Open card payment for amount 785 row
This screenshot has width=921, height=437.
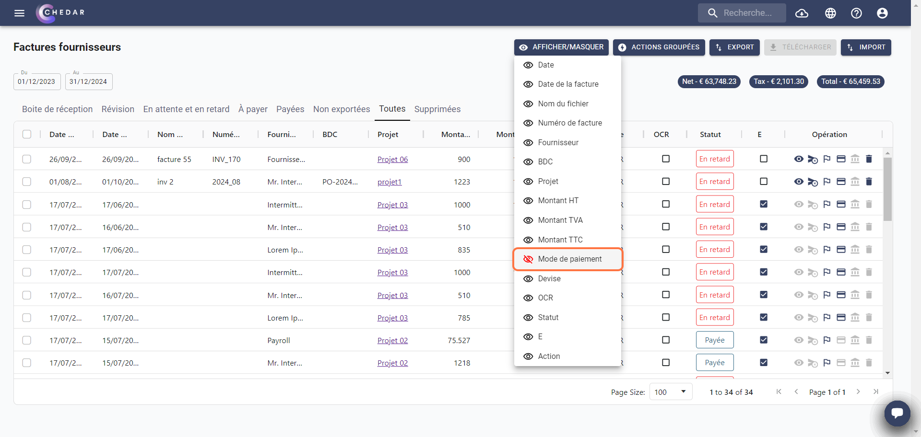[841, 317]
